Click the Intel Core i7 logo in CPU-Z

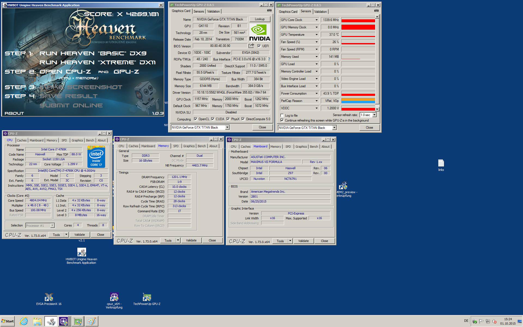(x=96, y=157)
